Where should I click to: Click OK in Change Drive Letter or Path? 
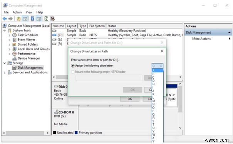pyautogui.click(x=132, y=90)
